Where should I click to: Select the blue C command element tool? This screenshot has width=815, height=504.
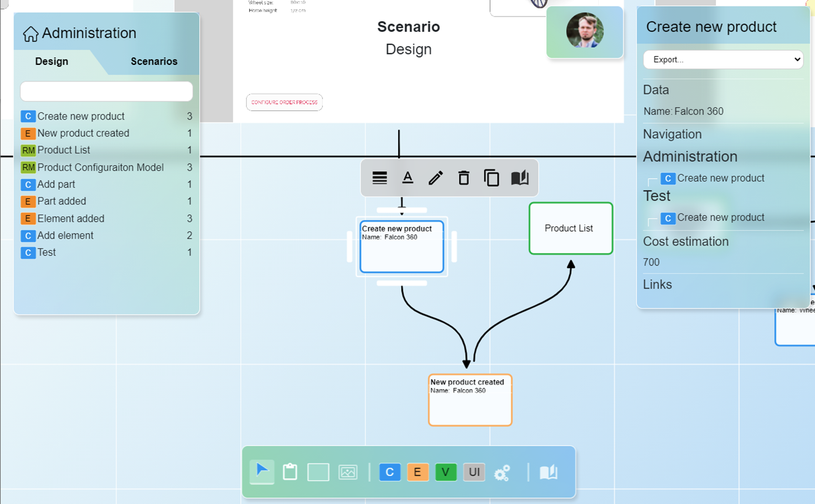click(390, 472)
